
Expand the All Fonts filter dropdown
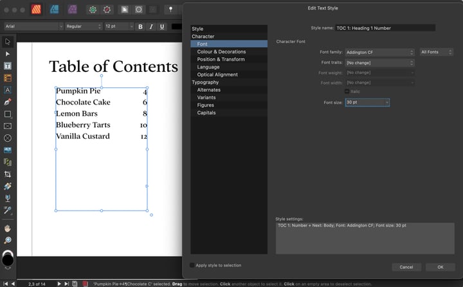(437, 52)
